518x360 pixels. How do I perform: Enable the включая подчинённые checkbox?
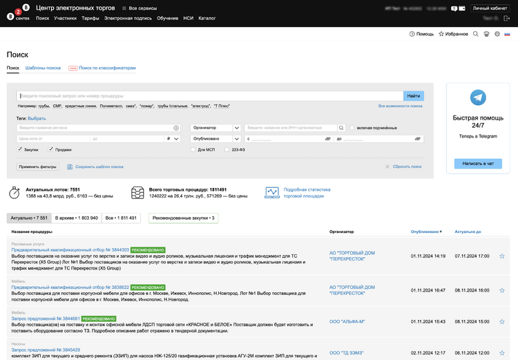click(352, 128)
